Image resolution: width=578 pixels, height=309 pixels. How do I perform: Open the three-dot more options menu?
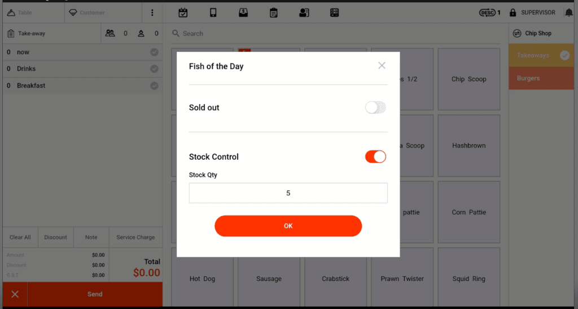pyautogui.click(x=152, y=12)
